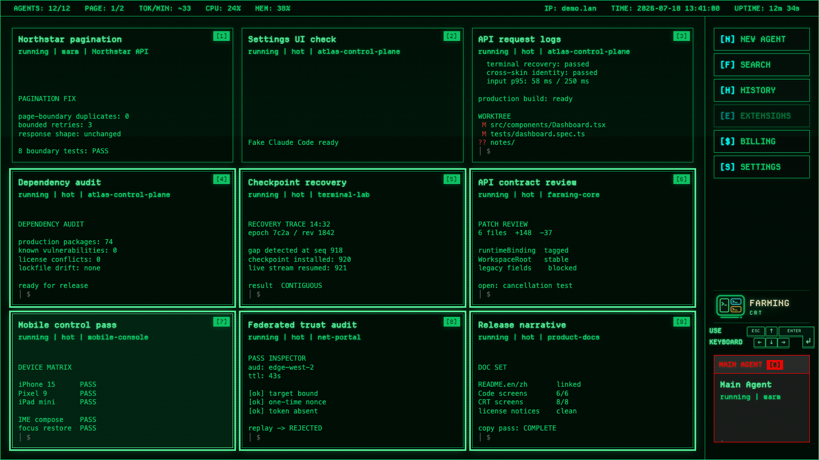Click the dimmed EXTENSIONS button
The width and height of the screenshot is (819, 460).
(x=762, y=116)
